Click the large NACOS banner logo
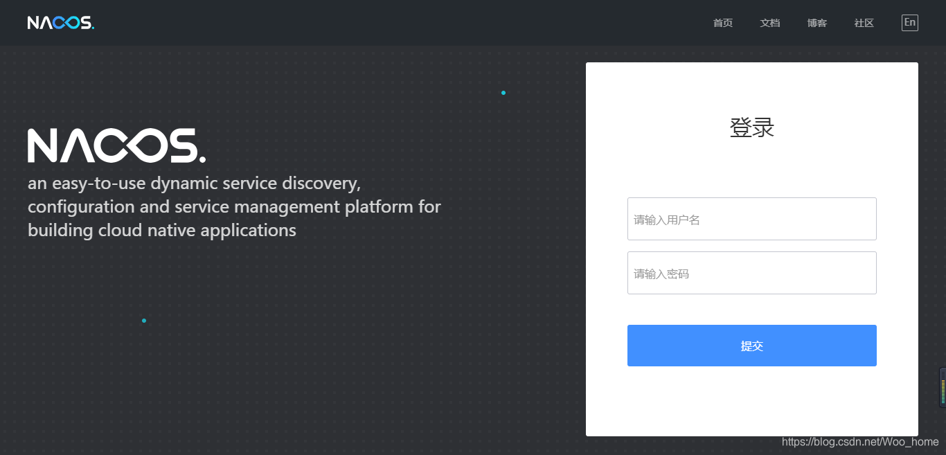The image size is (946, 455). coord(116,145)
